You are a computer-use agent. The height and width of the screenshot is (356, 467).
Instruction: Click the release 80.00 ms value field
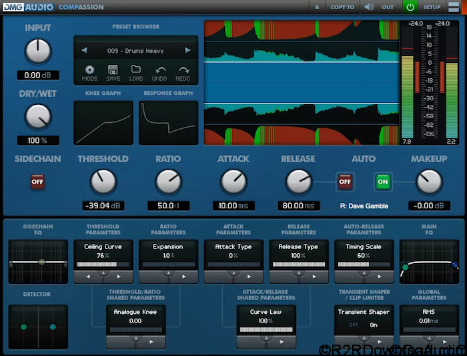pos(299,206)
